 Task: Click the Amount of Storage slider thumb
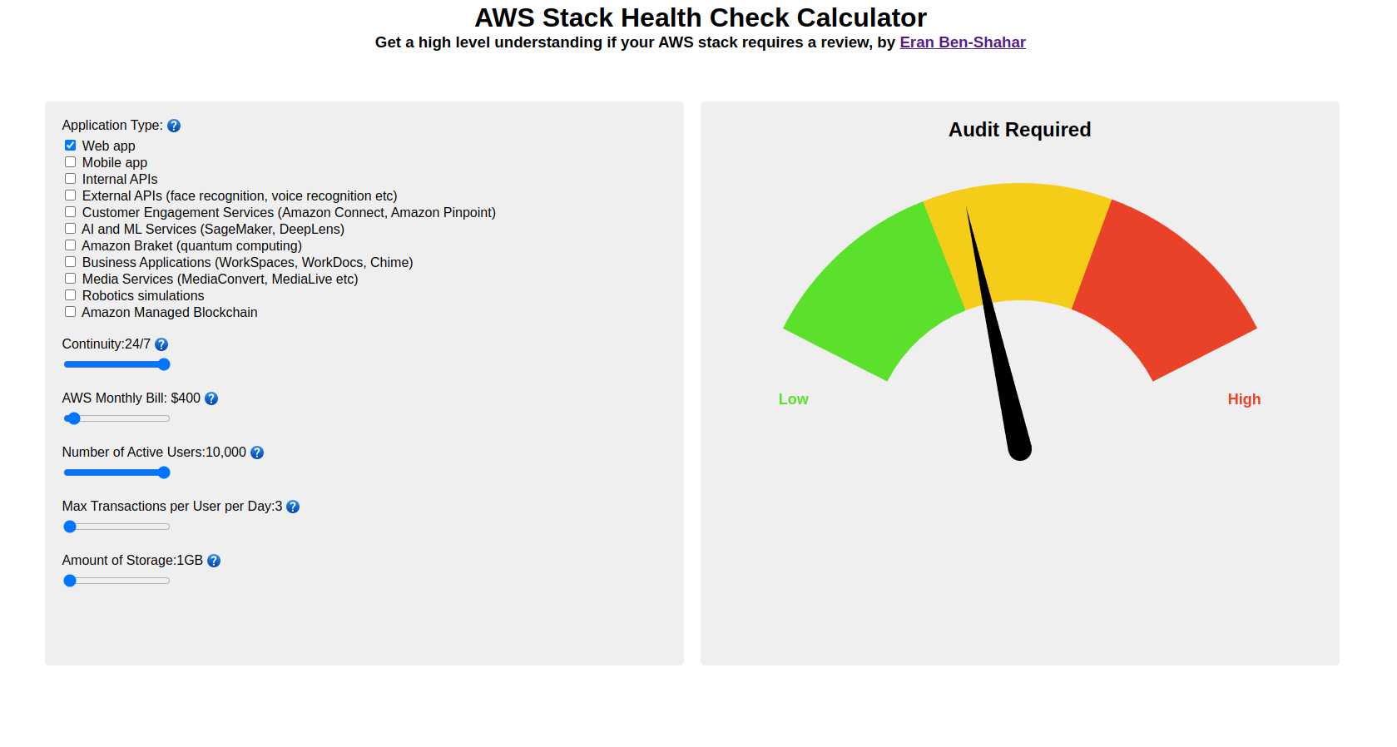(x=70, y=581)
